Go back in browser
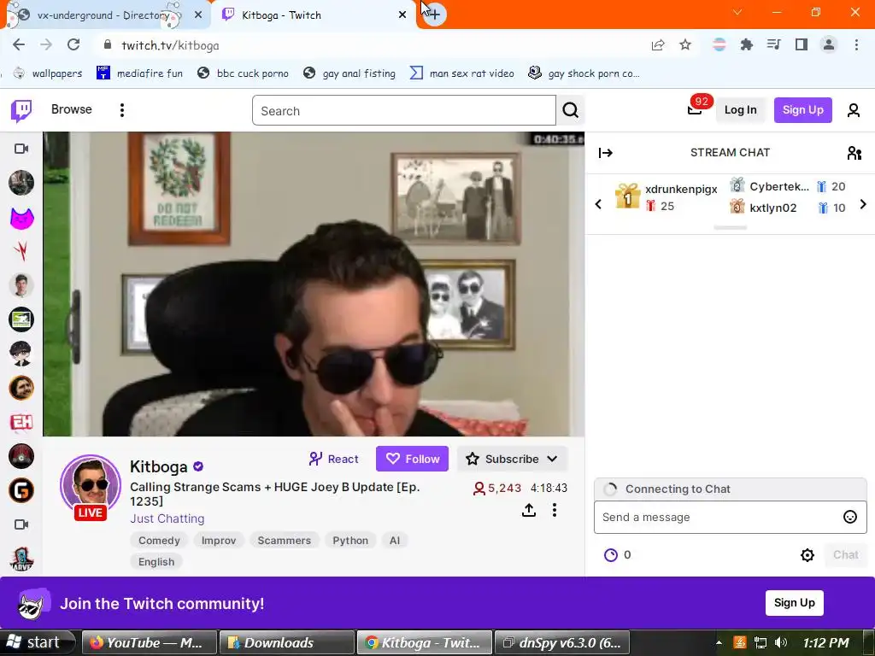Screen dimensions: 875x656 [x=19, y=45]
